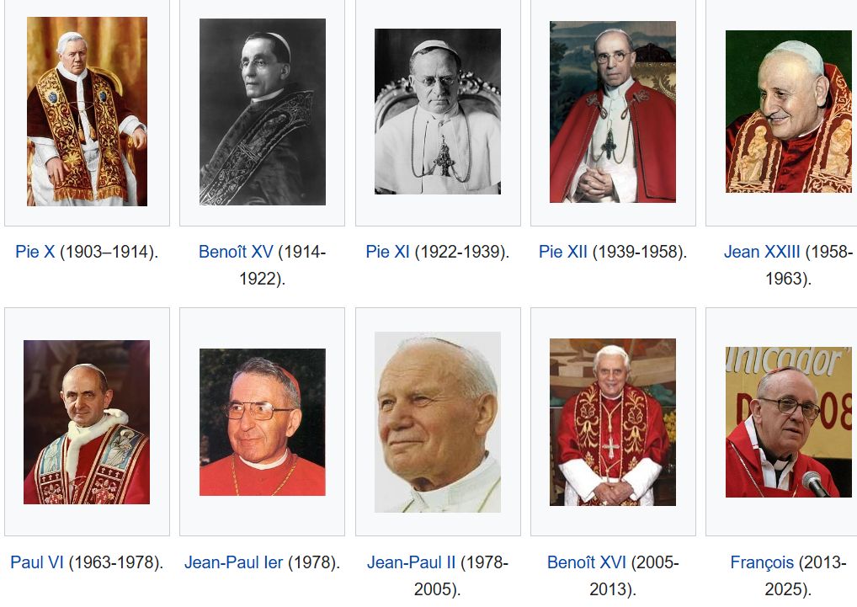Follow the Paul VI link

click(x=37, y=562)
